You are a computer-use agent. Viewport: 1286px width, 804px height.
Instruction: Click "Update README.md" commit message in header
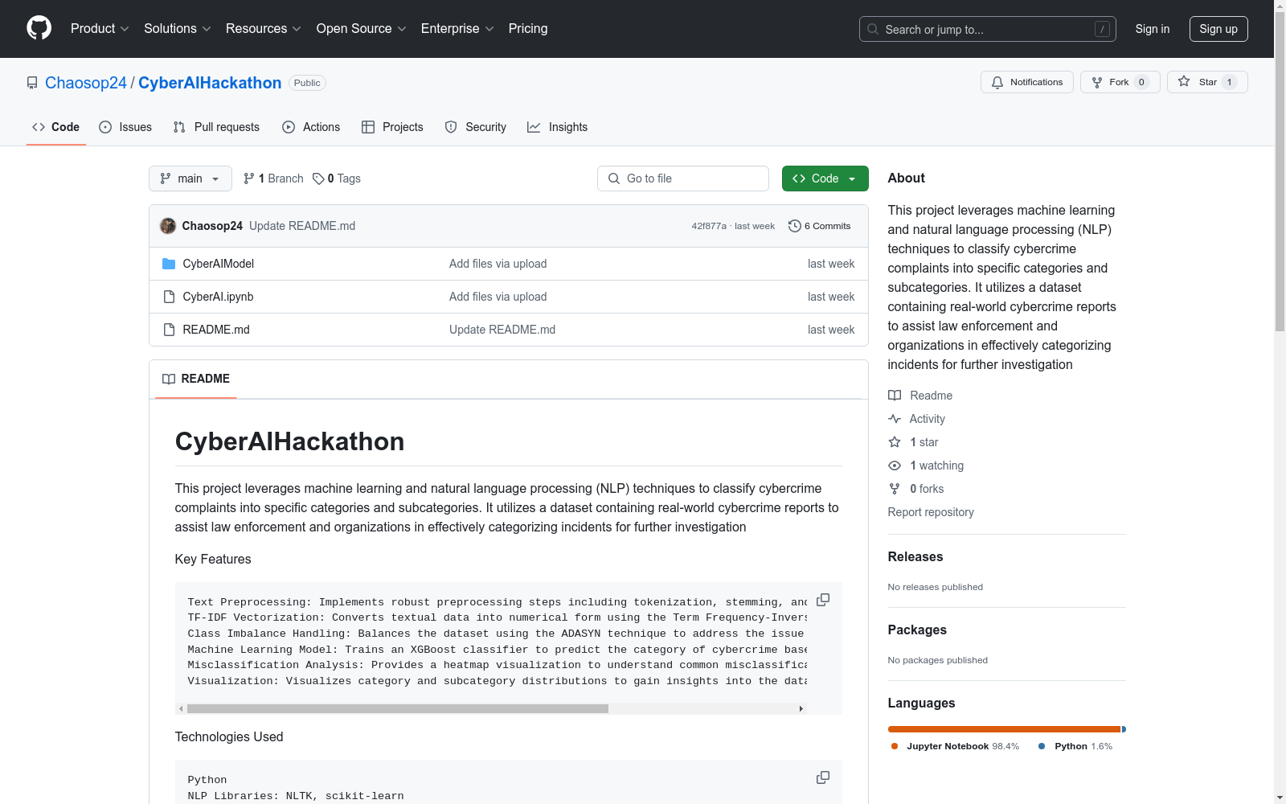click(x=302, y=226)
